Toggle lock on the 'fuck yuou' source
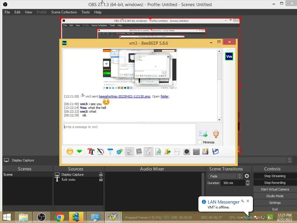The width and height of the screenshot is (297, 223). [101, 179]
